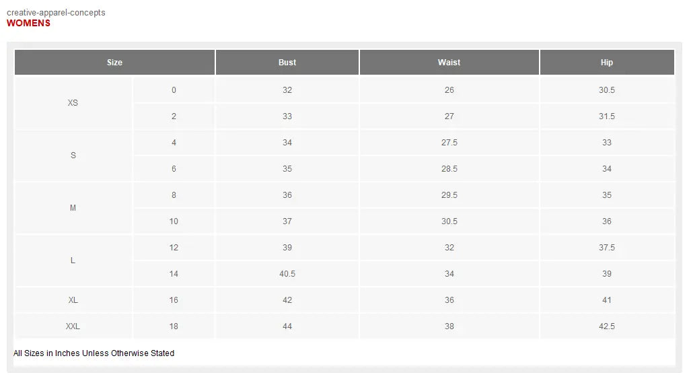Viewport: 689px width, 383px height.
Task: Click the XXL size label cell
Action: point(73,326)
